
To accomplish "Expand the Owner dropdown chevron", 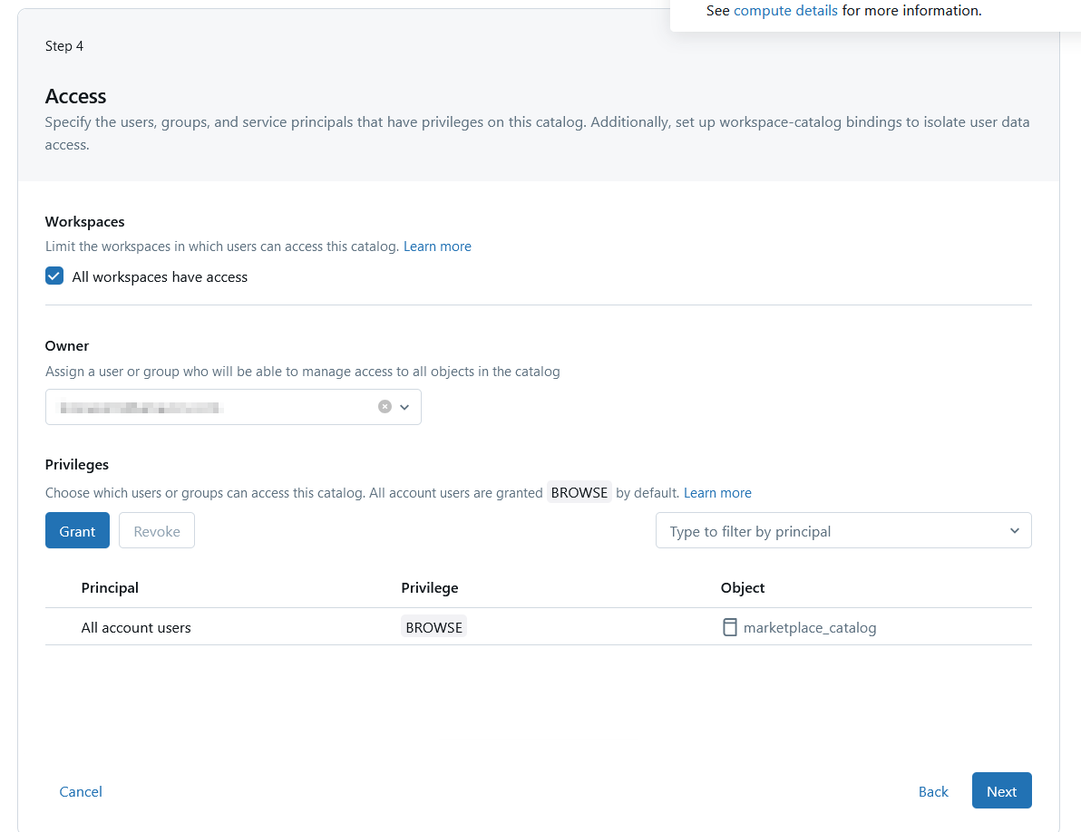I will point(404,407).
